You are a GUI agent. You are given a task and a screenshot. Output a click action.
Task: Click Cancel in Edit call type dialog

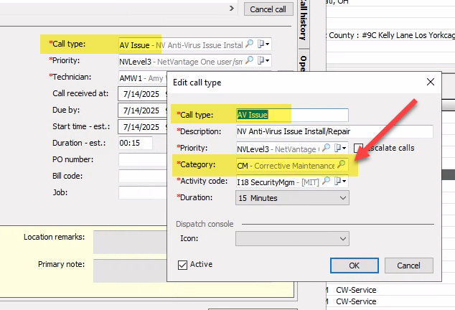click(x=408, y=266)
